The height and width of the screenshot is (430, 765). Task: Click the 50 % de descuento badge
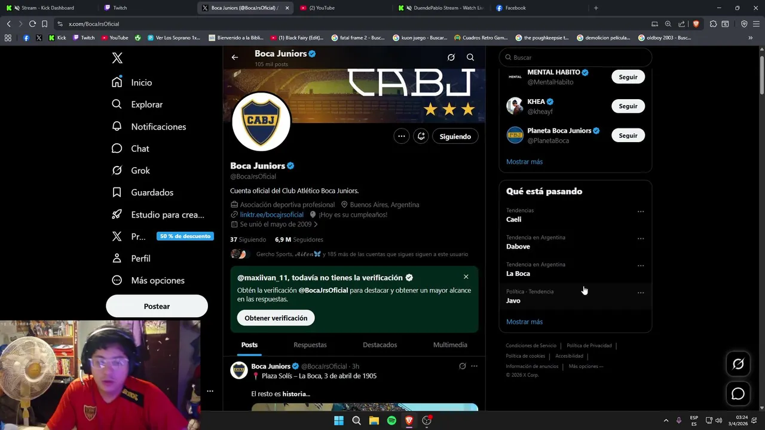click(185, 236)
